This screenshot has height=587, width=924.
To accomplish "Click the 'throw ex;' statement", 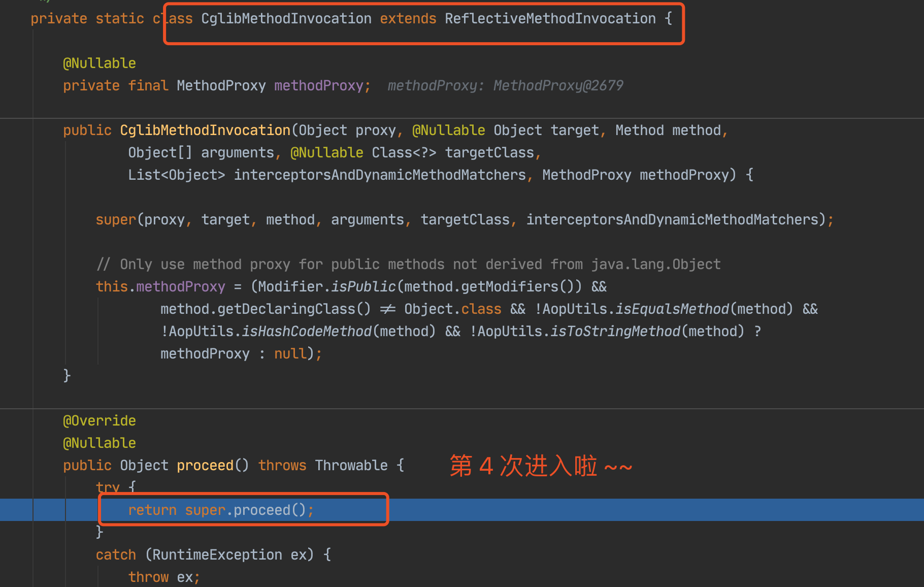I will click(164, 577).
